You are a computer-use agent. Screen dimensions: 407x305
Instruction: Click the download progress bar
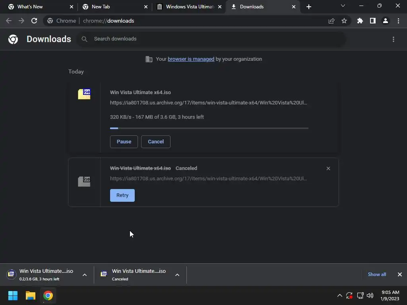209,128
